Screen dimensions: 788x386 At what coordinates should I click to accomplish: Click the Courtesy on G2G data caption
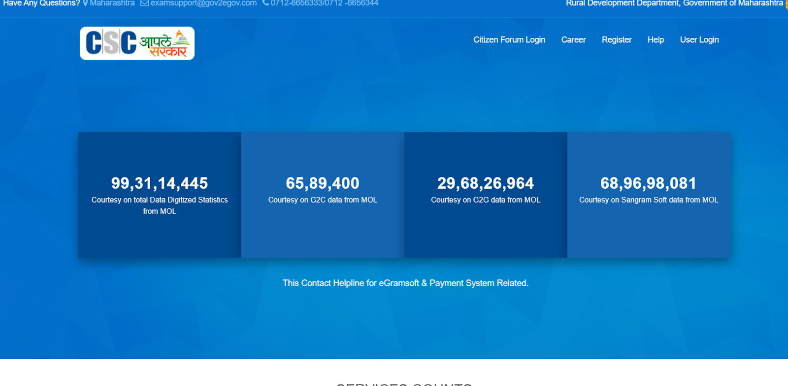(x=486, y=200)
